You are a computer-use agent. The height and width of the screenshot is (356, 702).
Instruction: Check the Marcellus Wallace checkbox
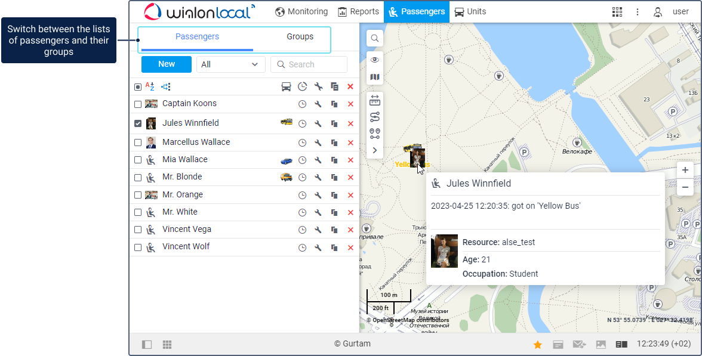[x=138, y=143]
